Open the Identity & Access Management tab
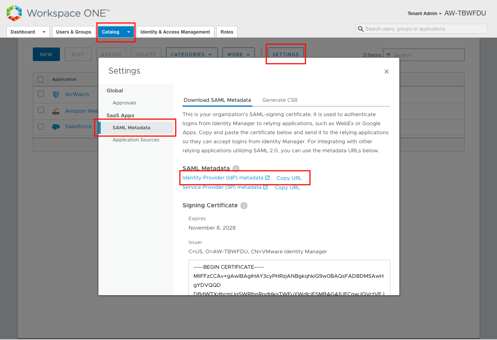 (175, 32)
